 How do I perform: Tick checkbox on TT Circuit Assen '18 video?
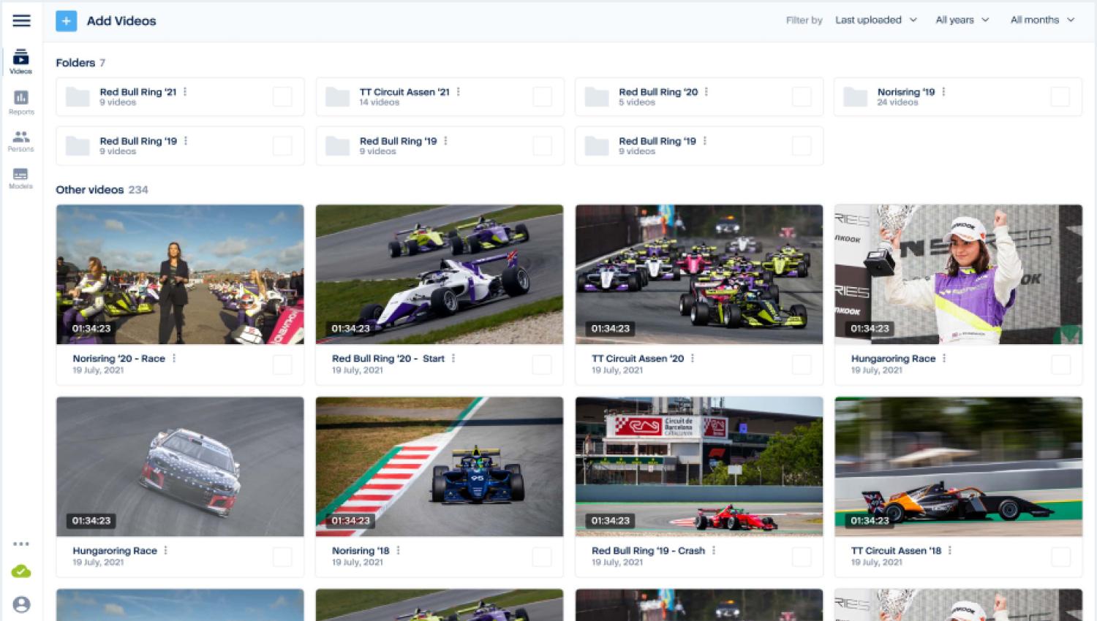(1060, 557)
